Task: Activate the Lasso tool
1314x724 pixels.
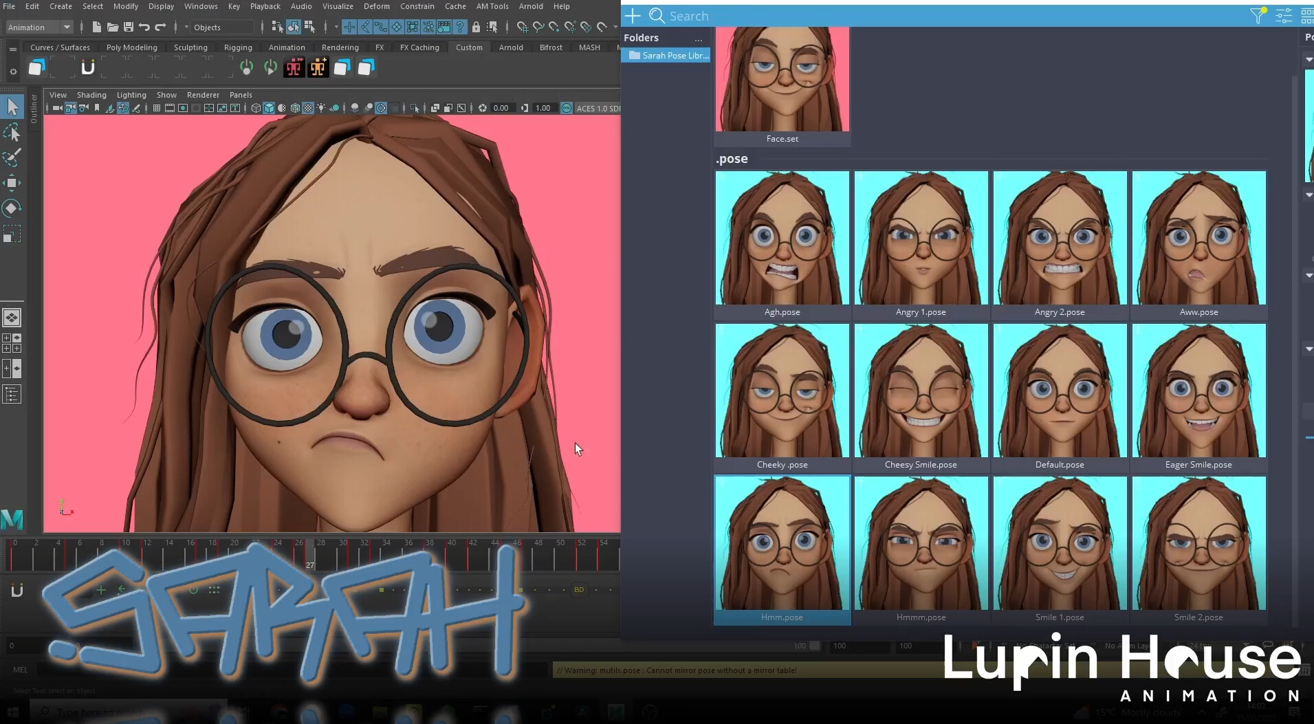Action: pos(12,133)
